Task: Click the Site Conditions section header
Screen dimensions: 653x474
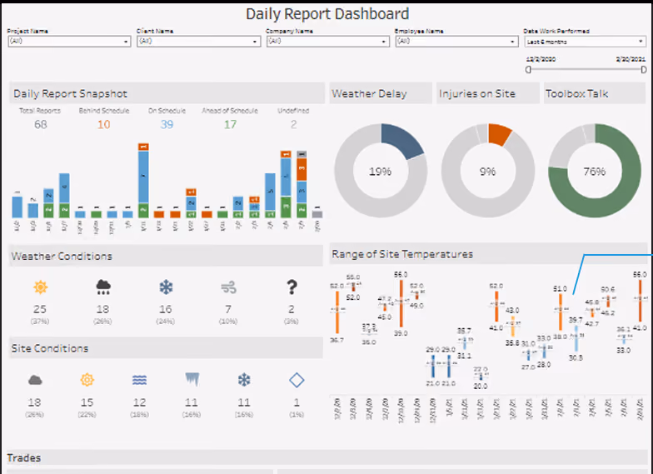Action: click(167, 348)
